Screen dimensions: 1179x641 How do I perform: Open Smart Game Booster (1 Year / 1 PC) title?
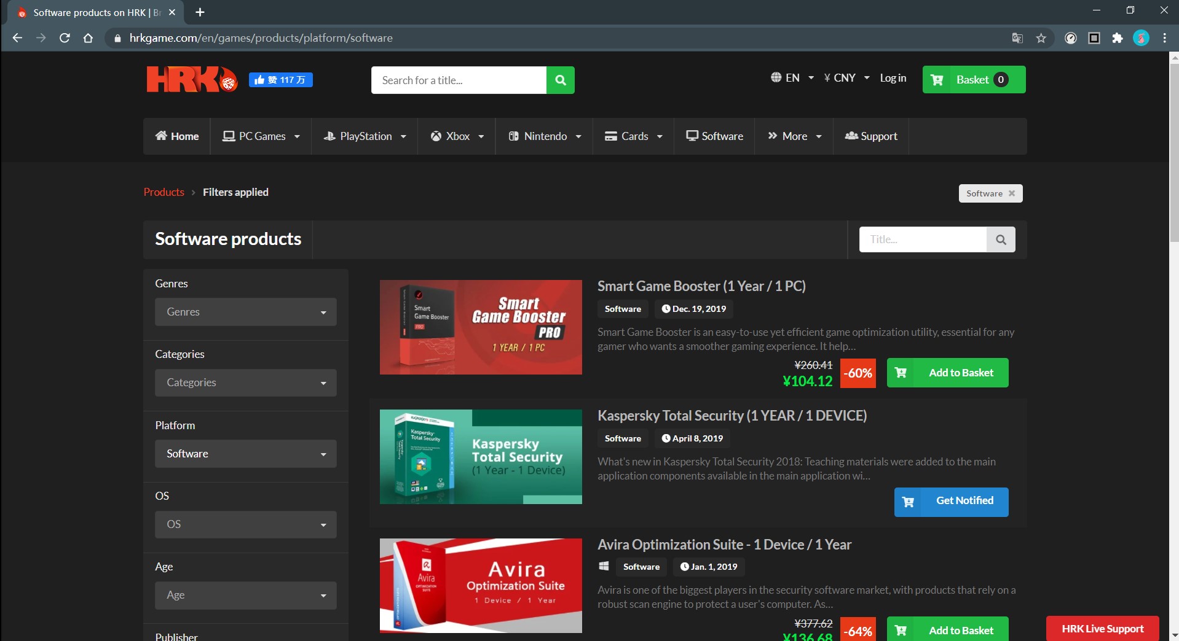(x=701, y=286)
